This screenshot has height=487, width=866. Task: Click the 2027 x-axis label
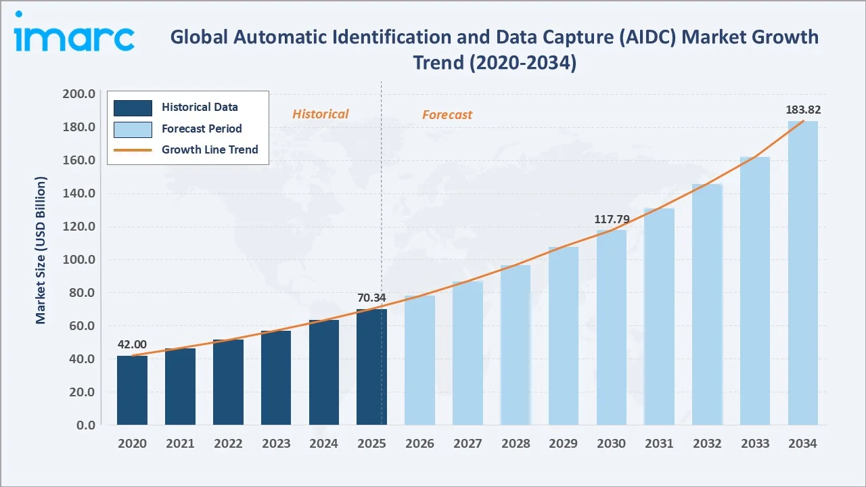468,444
